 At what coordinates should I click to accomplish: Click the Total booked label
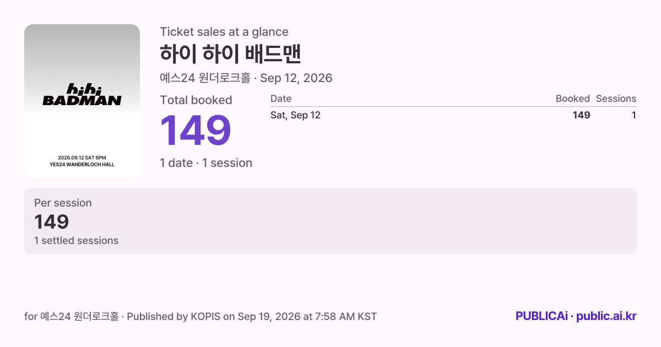[x=196, y=100]
